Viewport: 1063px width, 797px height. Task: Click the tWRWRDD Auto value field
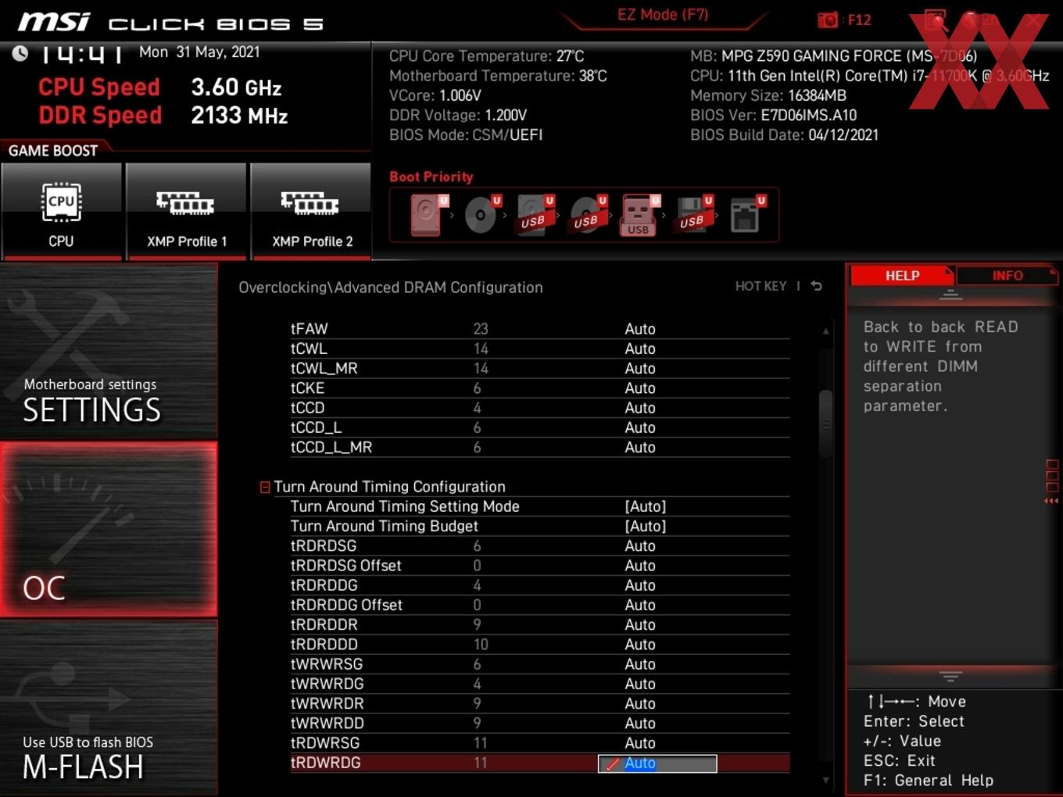pos(640,724)
